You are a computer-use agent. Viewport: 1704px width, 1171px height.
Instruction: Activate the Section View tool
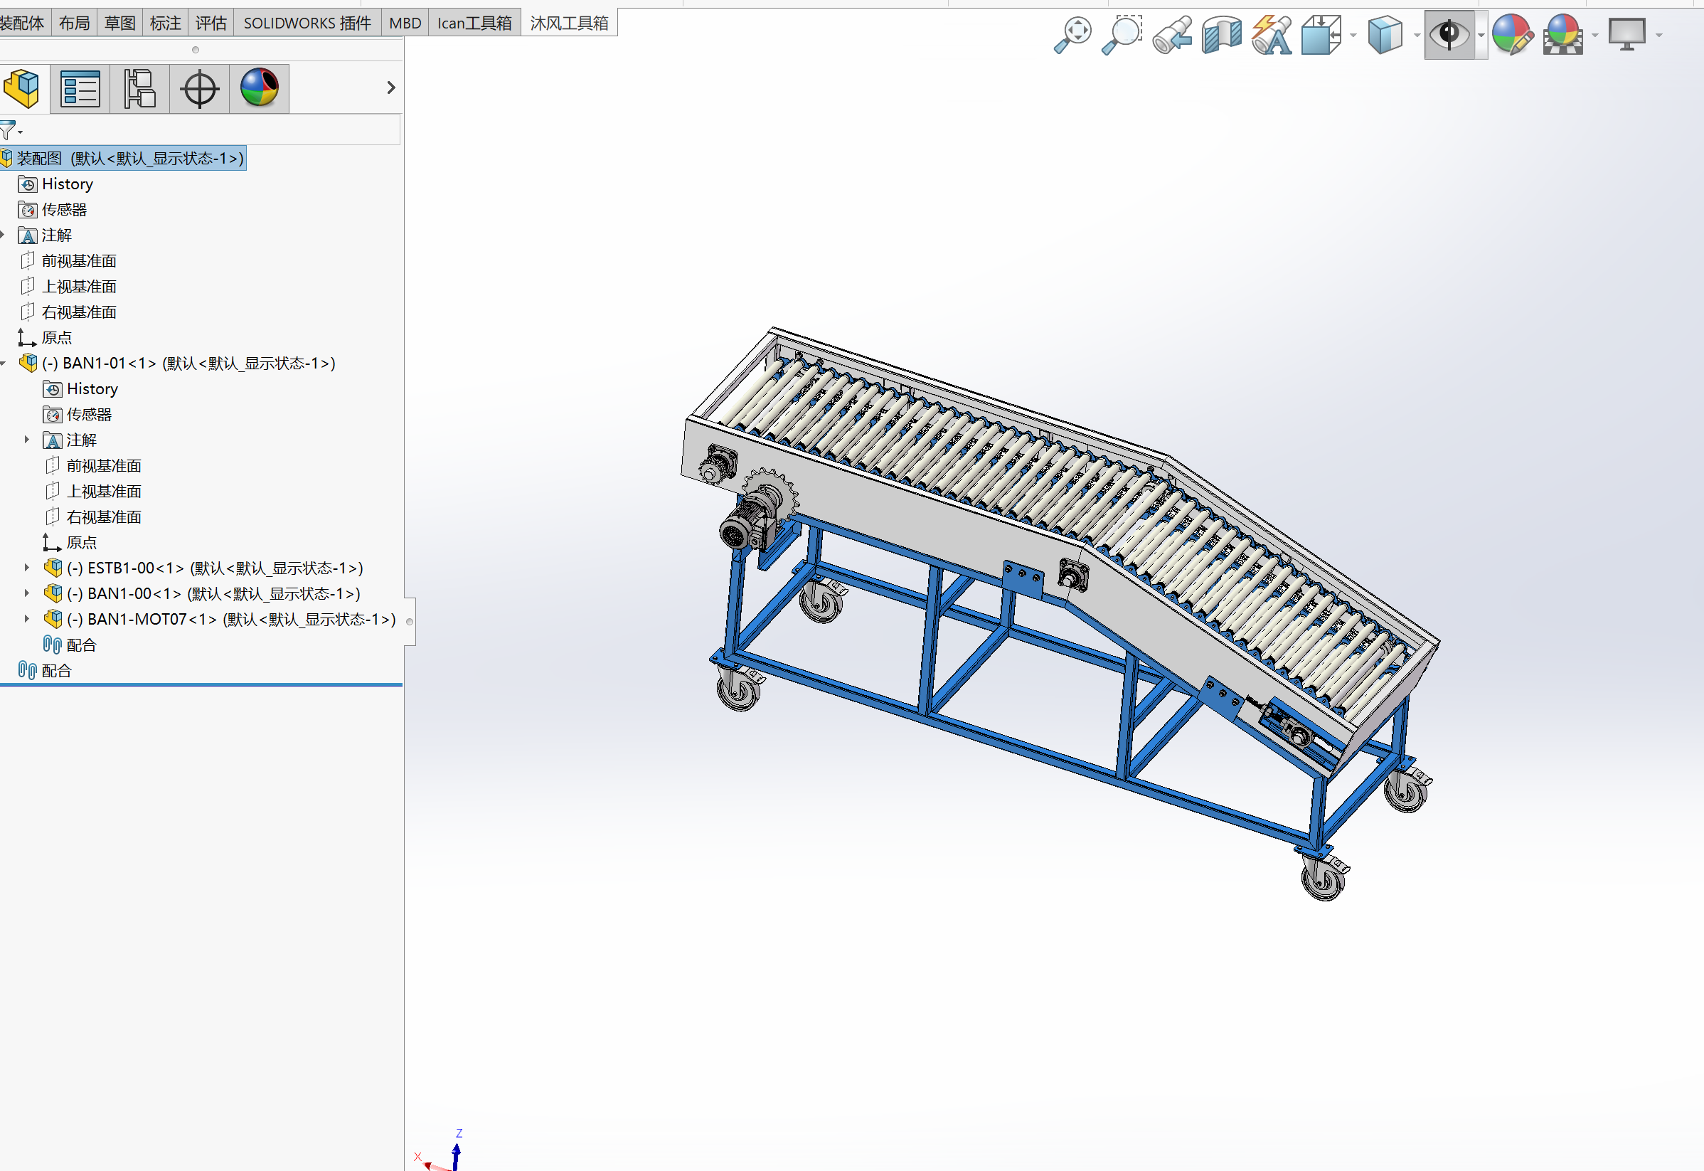click(1221, 34)
